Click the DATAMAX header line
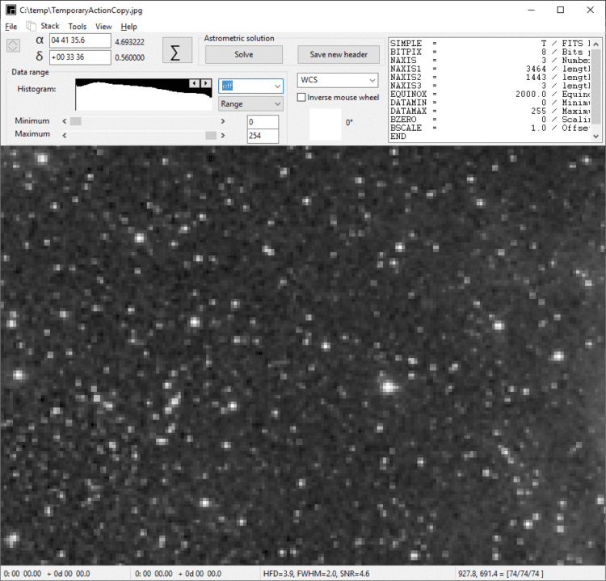This screenshot has height=581, width=606. pos(490,111)
